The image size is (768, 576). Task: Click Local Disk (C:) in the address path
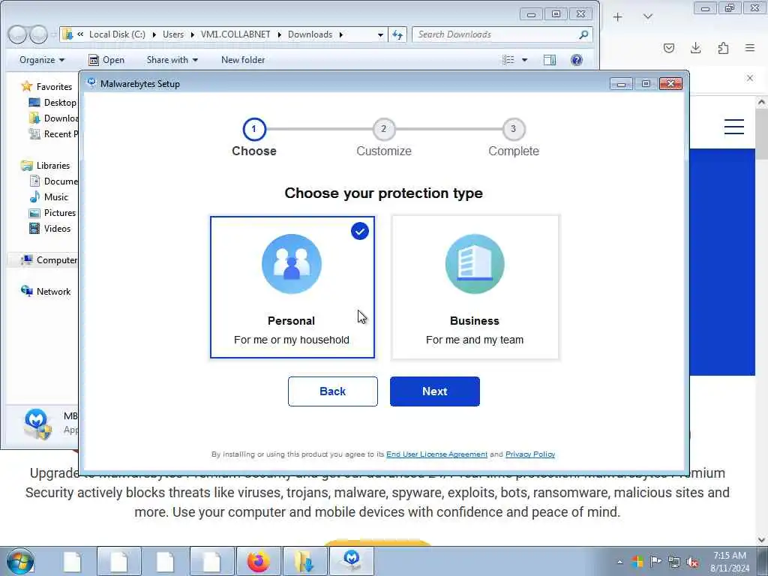pyautogui.click(x=117, y=34)
